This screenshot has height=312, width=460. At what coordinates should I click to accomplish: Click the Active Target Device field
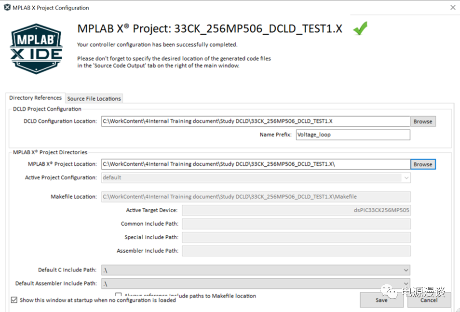click(x=296, y=210)
